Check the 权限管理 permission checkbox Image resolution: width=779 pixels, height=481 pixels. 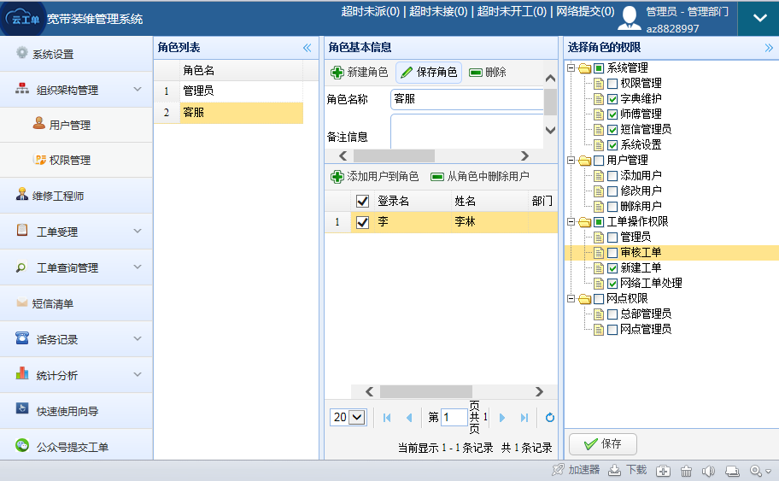pos(612,84)
